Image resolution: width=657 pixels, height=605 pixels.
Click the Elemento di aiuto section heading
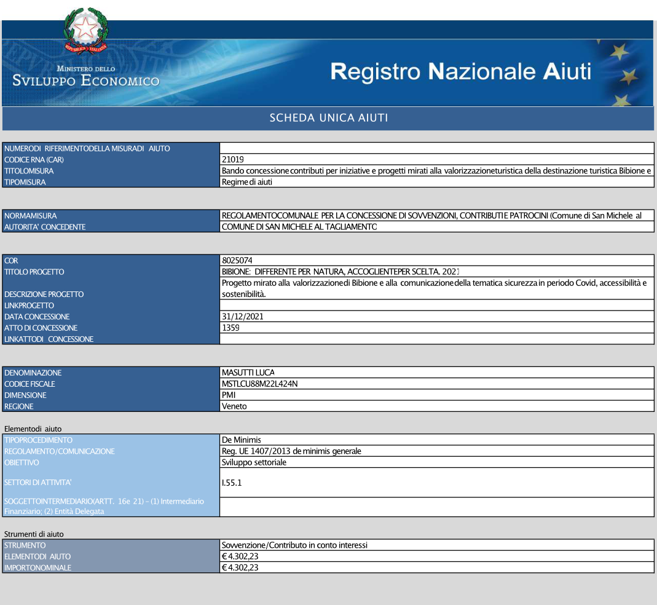point(33,429)
